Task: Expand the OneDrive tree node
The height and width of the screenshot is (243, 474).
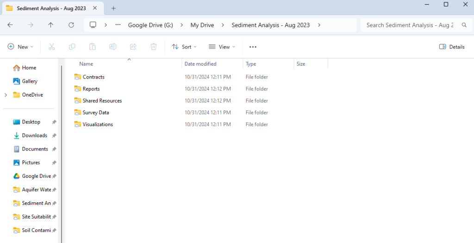Action: (6, 95)
